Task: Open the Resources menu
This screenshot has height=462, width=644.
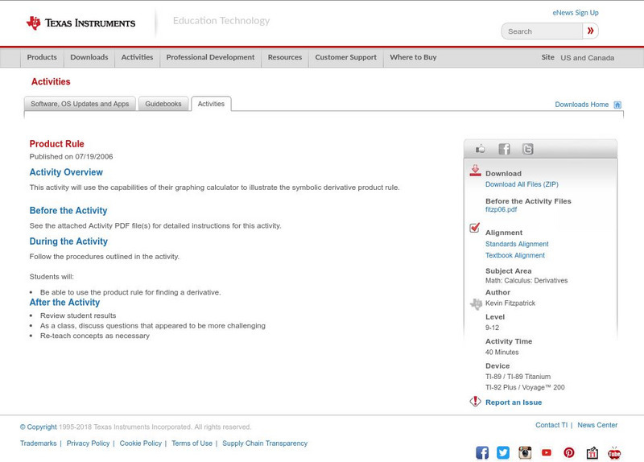Action: point(285,57)
